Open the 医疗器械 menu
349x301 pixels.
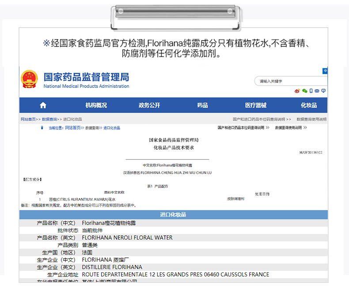[x=256, y=105]
